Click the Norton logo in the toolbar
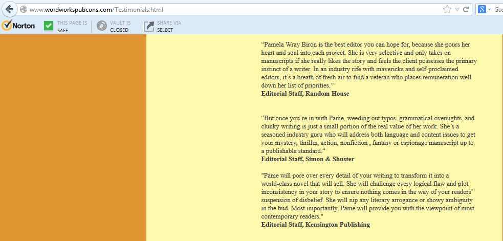The width and height of the screenshot is (503, 241). tap(18, 26)
